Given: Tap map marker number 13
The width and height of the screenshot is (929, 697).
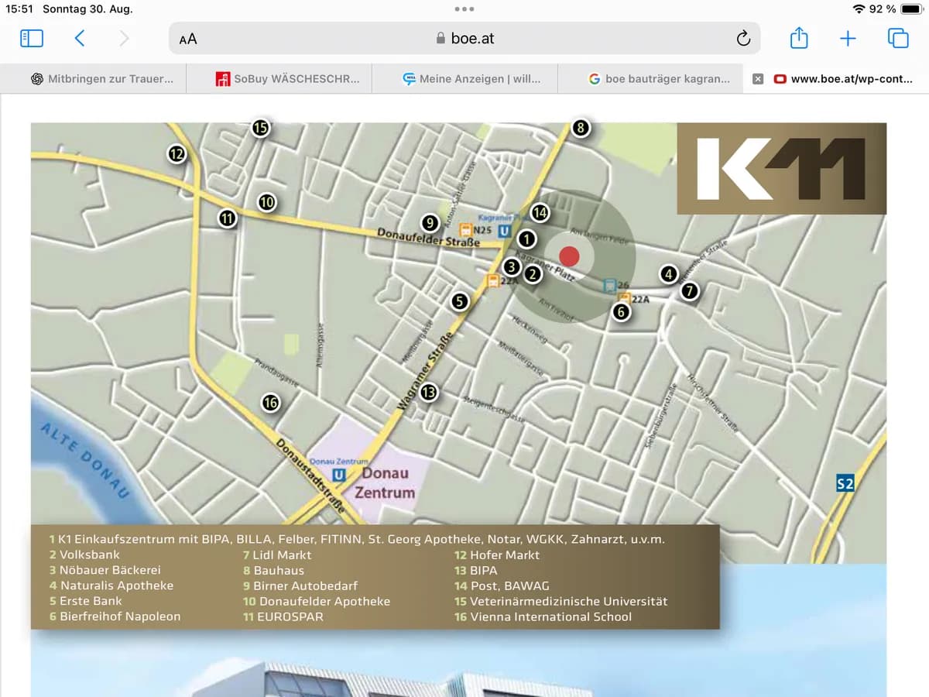Looking at the screenshot, I should [428, 393].
